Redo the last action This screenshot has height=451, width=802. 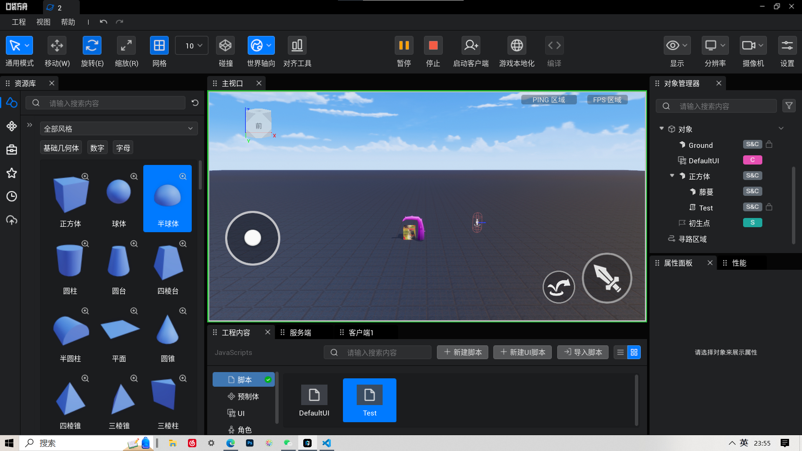(119, 22)
